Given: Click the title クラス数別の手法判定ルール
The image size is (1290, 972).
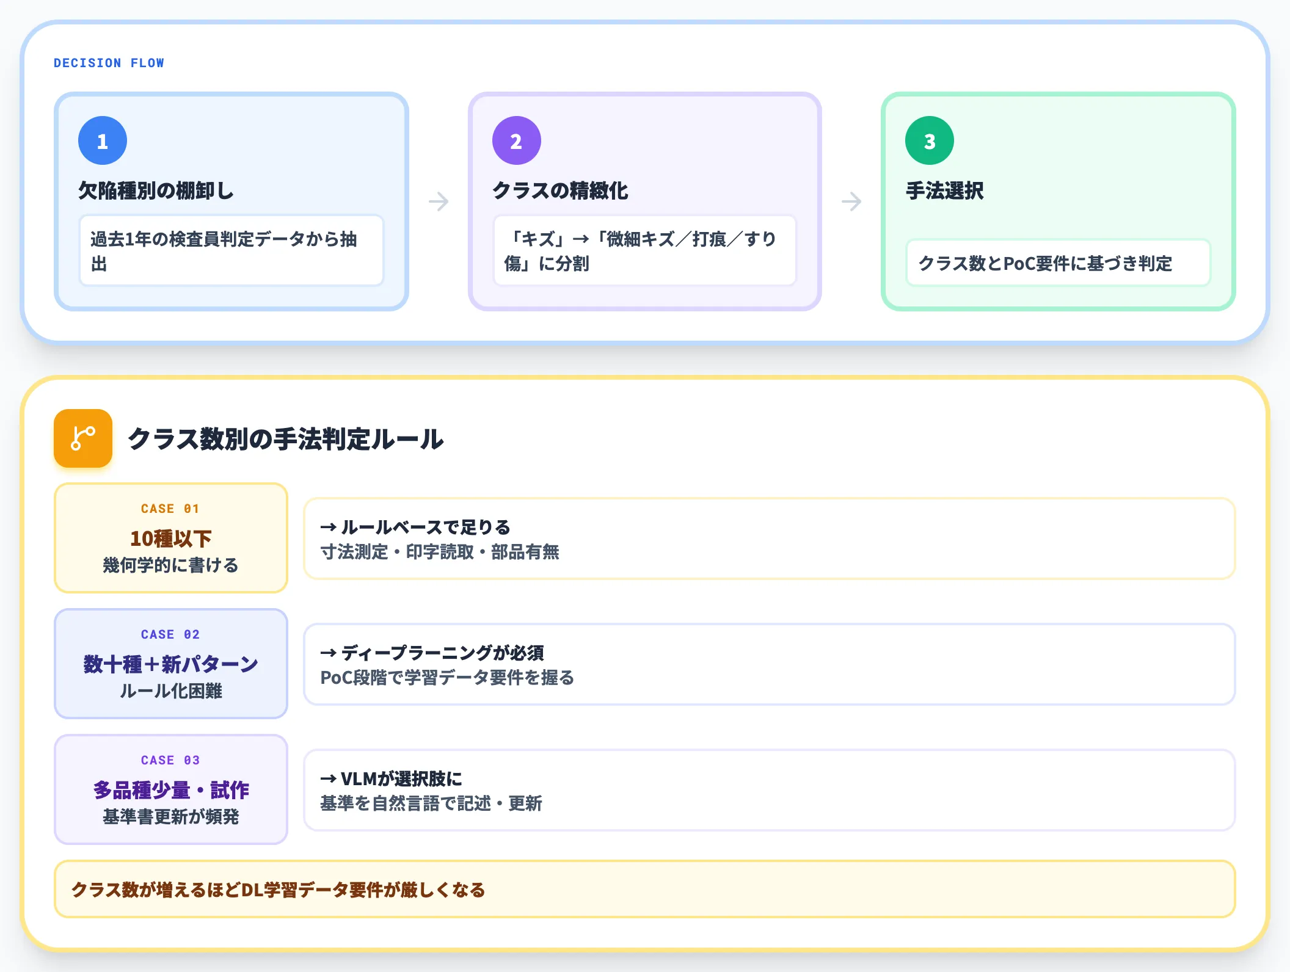Looking at the screenshot, I should [286, 439].
